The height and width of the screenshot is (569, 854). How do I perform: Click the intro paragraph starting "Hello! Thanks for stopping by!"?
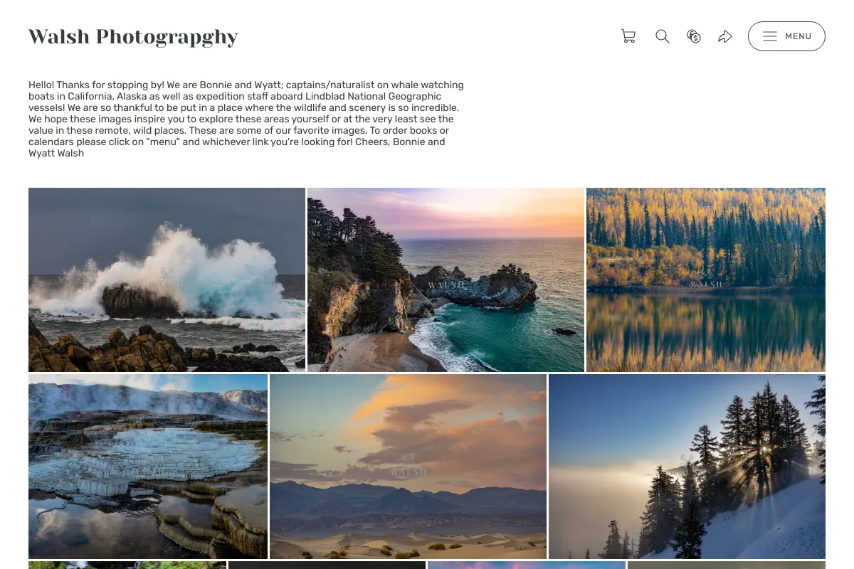pyautogui.click(x=246, y=119)
